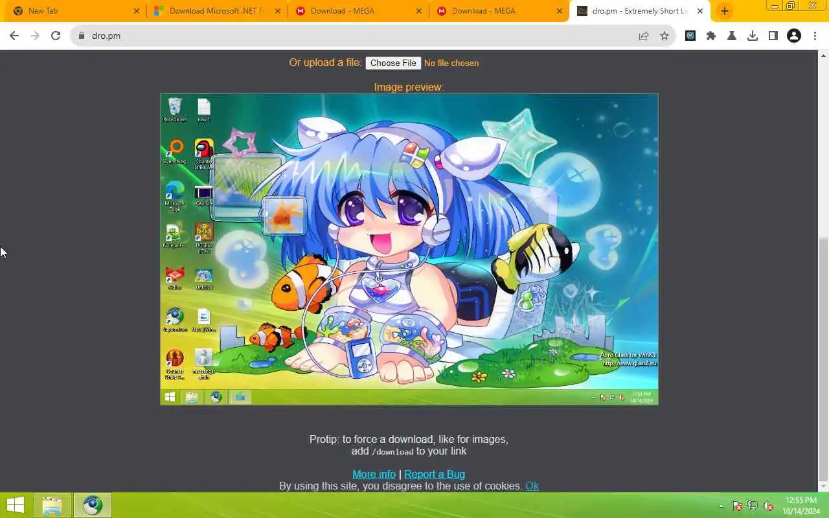Click the 'Or upload a file:' label

tap(325, 63)
